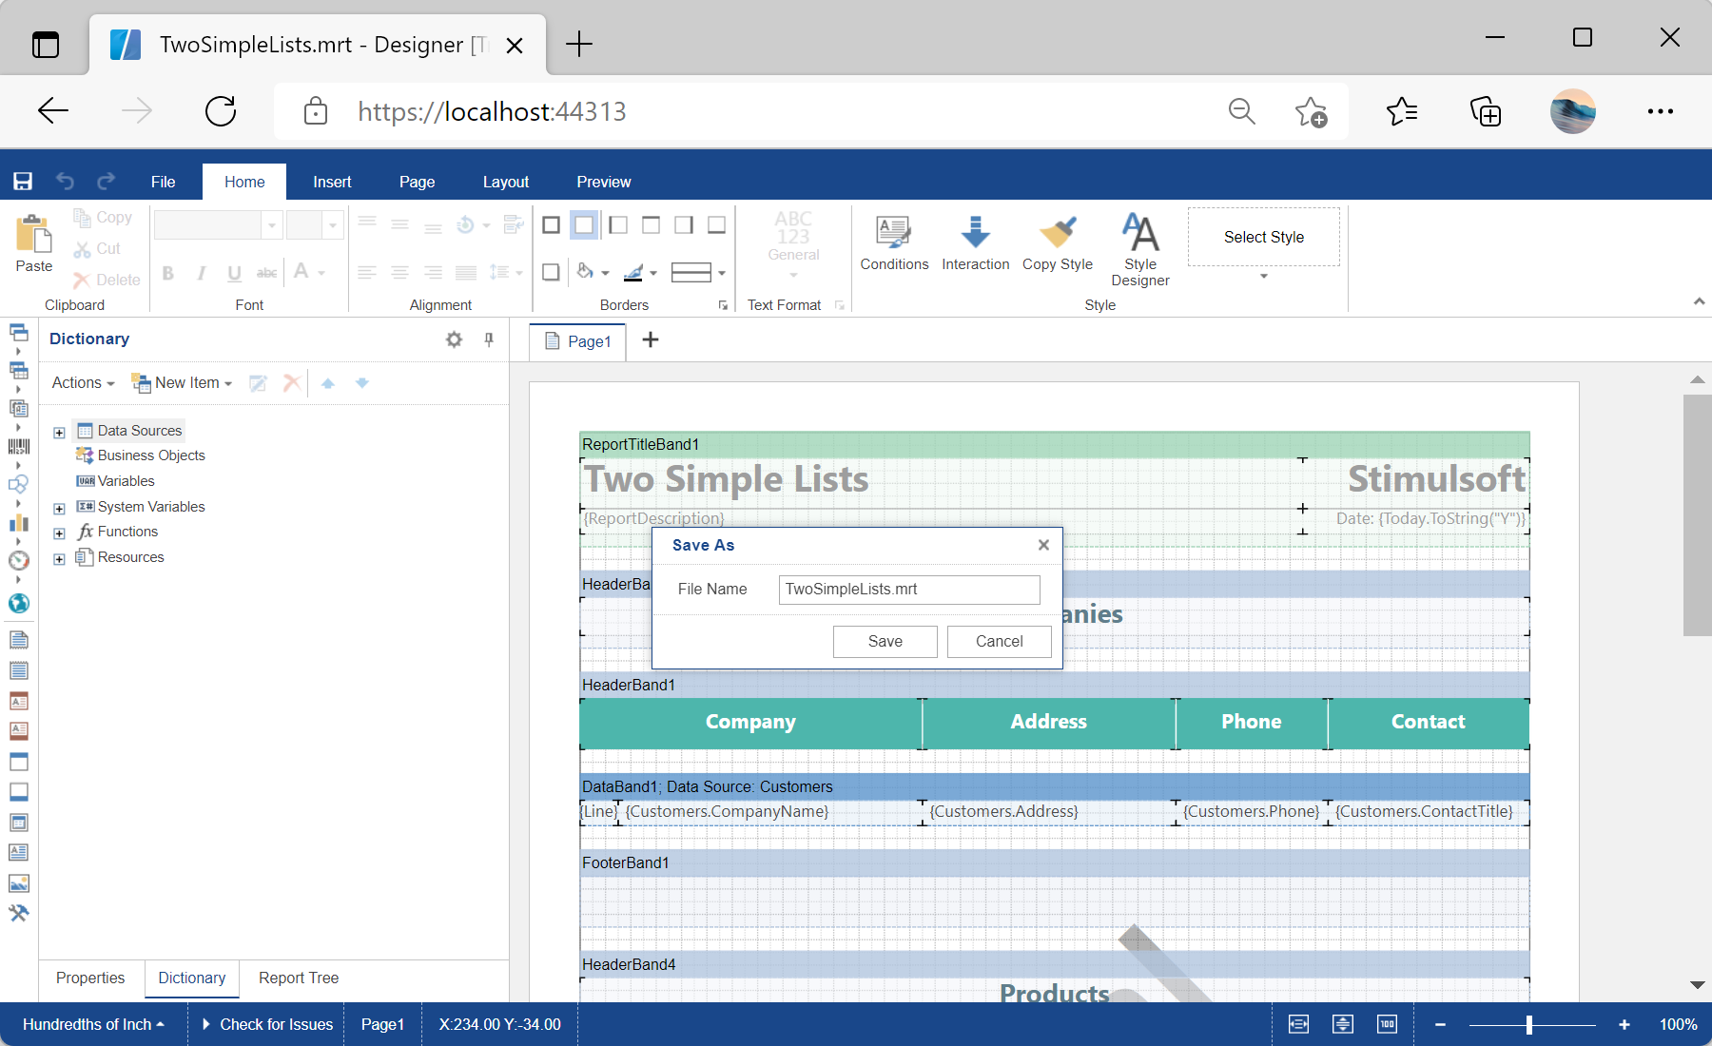
Task: Toggle the border shadow option
Action: tap(551, 273)
